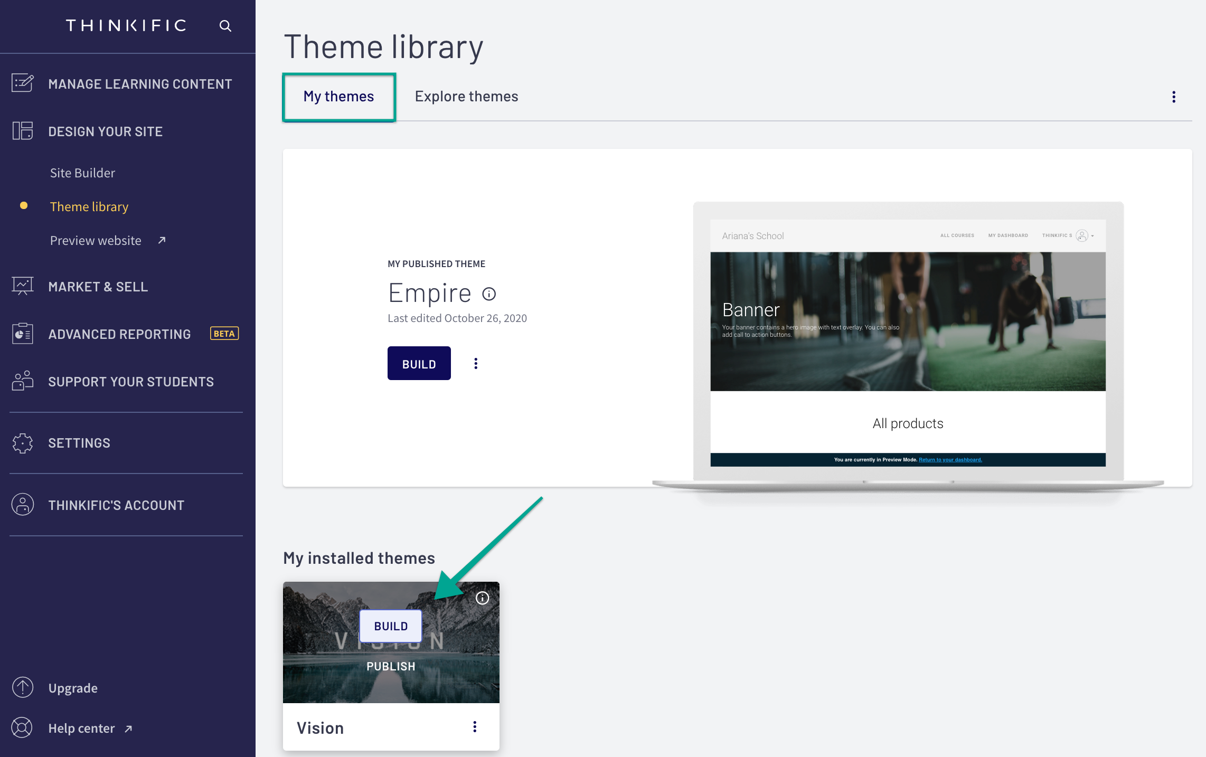Click the Thinkific's Account avatar icon

click(x=23, y=505)
